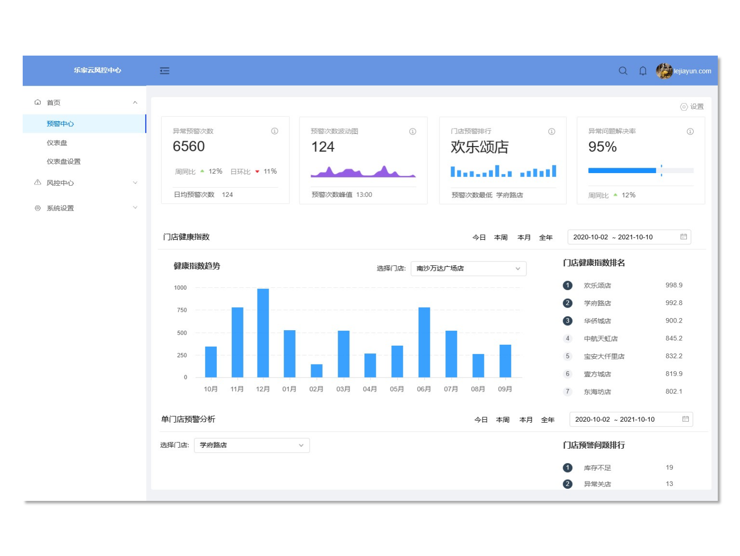The width and height of the screenshot is (740, 556).
Task: Click the 欢乐颂店 entry in health ranking
Action: (x=598, y=286)
